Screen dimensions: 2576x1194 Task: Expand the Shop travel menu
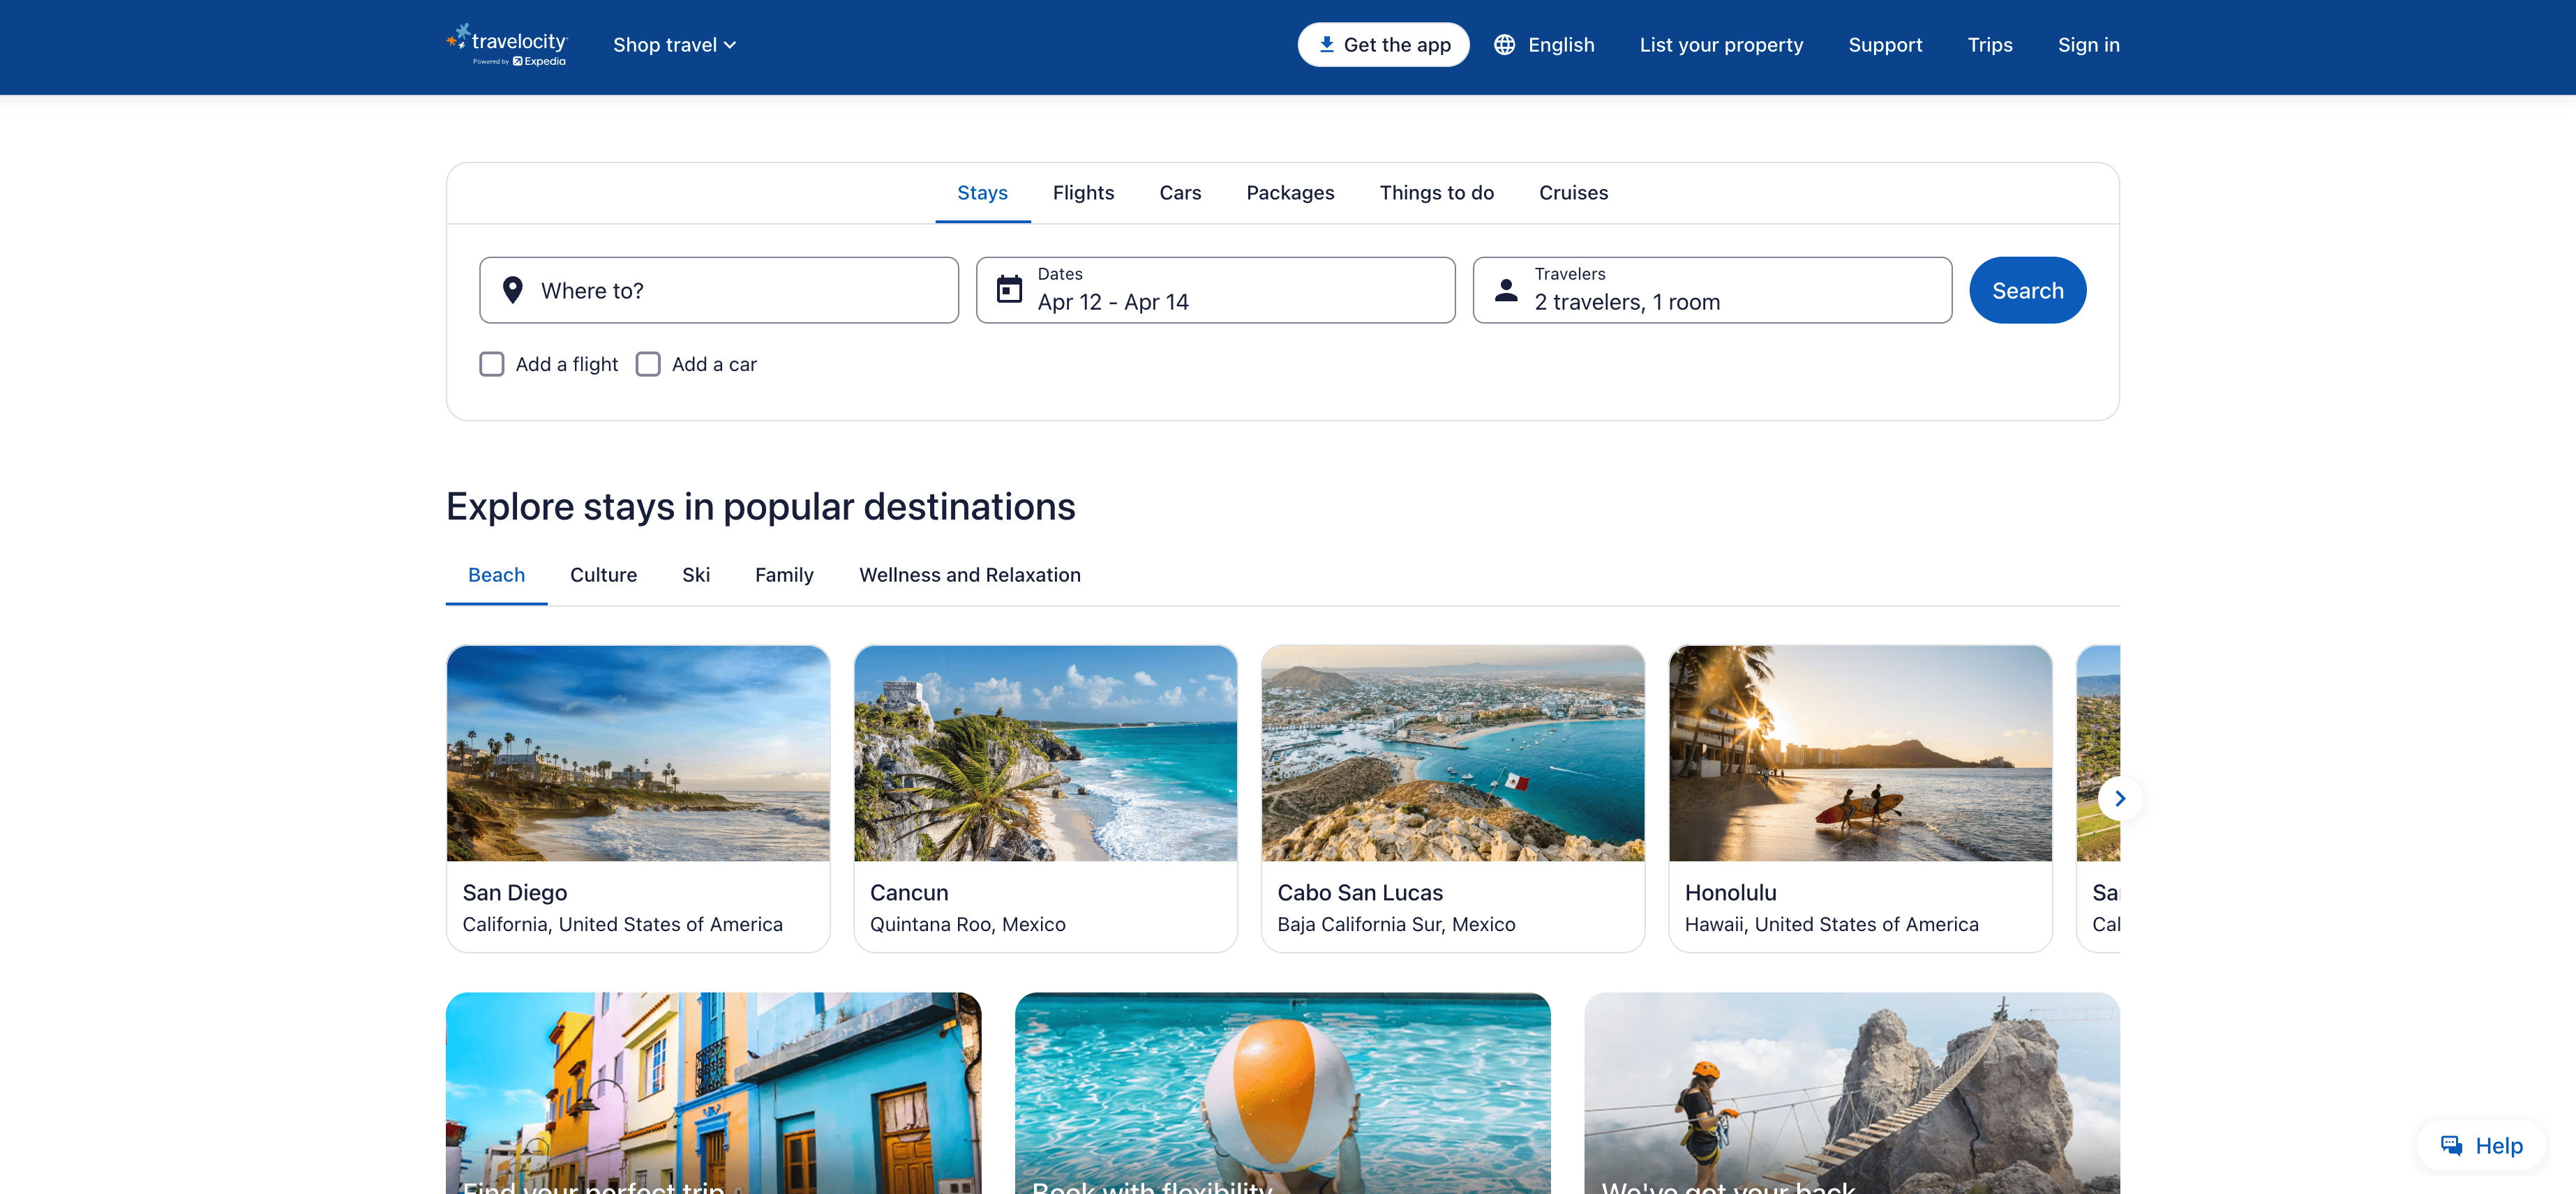[674, 45]
